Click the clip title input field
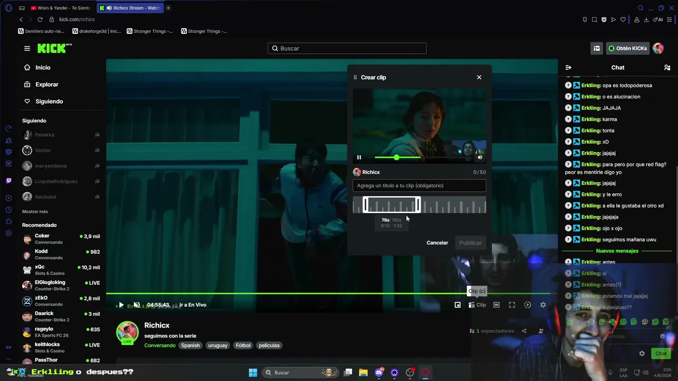 tap(419, 186)
